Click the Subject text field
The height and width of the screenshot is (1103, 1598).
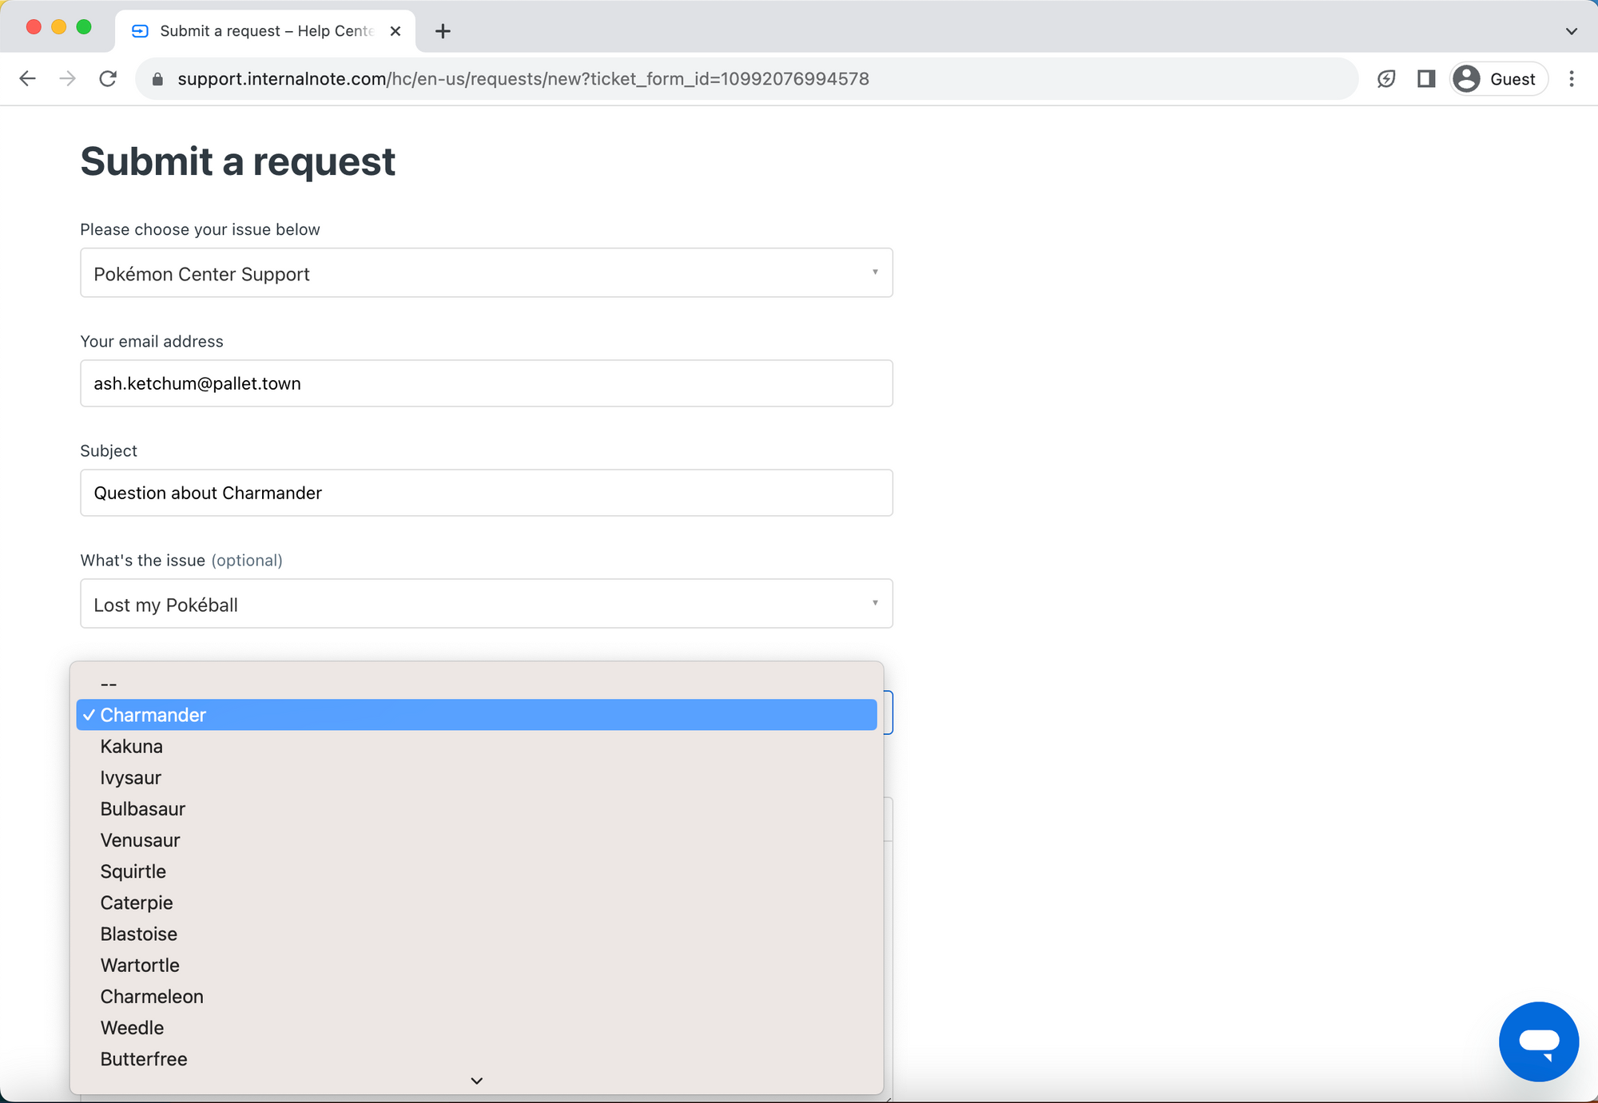pos(486,493)
